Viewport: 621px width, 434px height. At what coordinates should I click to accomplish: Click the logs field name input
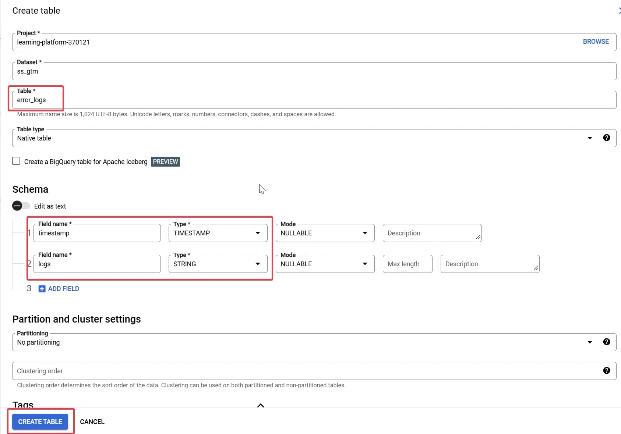coord(97,264)
